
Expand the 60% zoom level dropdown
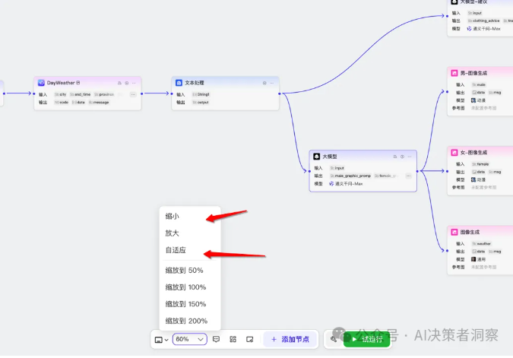coord(190,339)
